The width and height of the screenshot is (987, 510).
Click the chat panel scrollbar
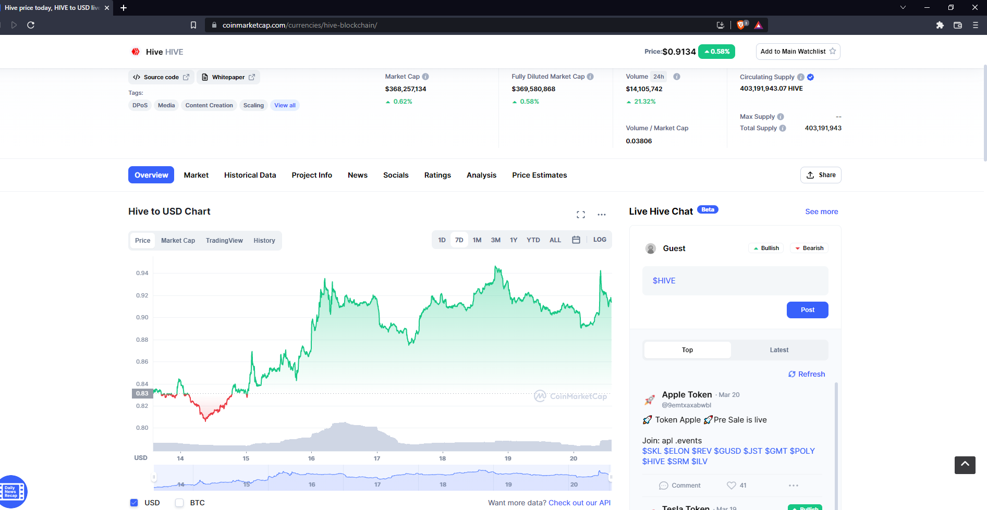836,445
